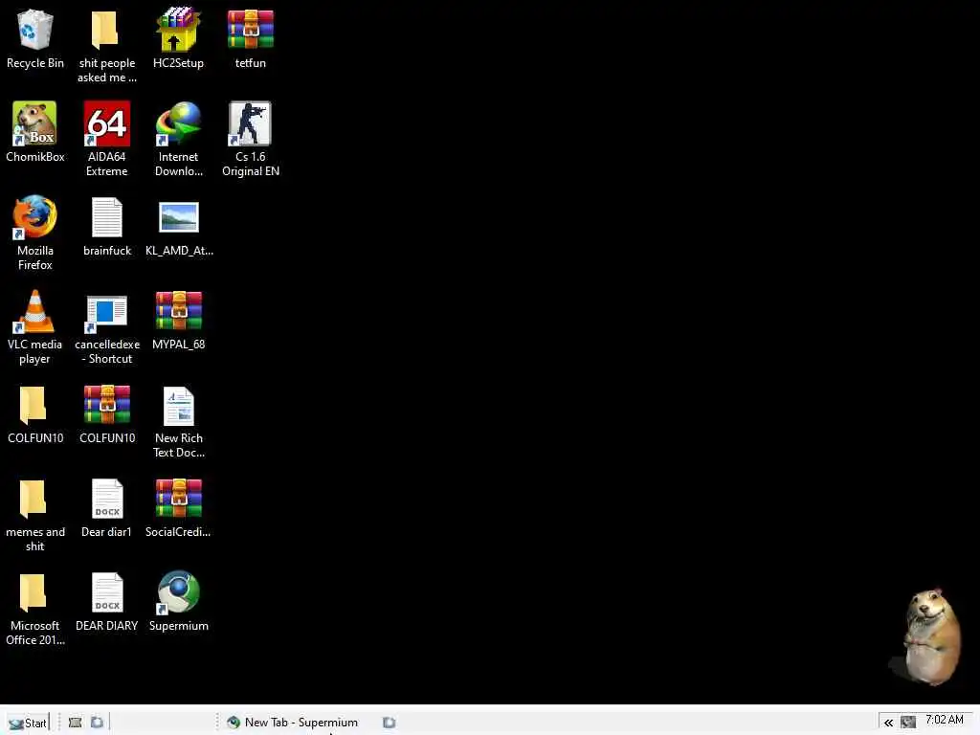Open the Recycle Bin icon
Image resolution: width=980 pixels, height=735 pixels.
35,30
